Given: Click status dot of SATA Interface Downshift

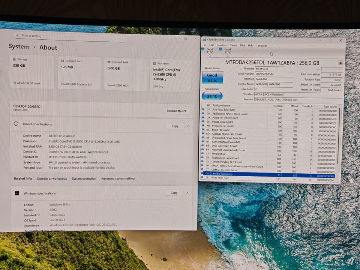Looking at the screenshot, I should click(x=203, y=142).
